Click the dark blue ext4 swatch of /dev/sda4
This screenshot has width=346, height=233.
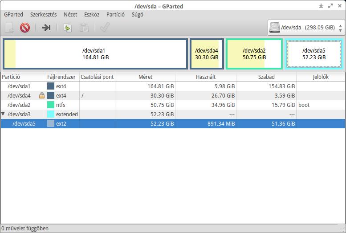[x=51, y=95]
